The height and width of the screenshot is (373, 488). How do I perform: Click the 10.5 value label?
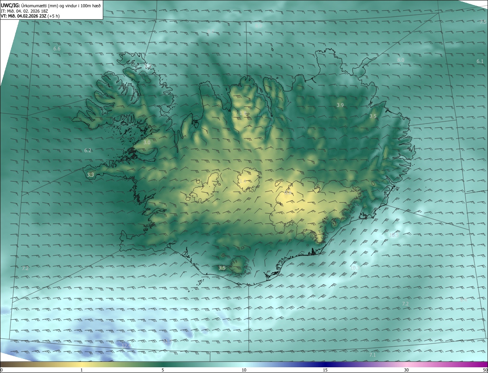point(394,235)
